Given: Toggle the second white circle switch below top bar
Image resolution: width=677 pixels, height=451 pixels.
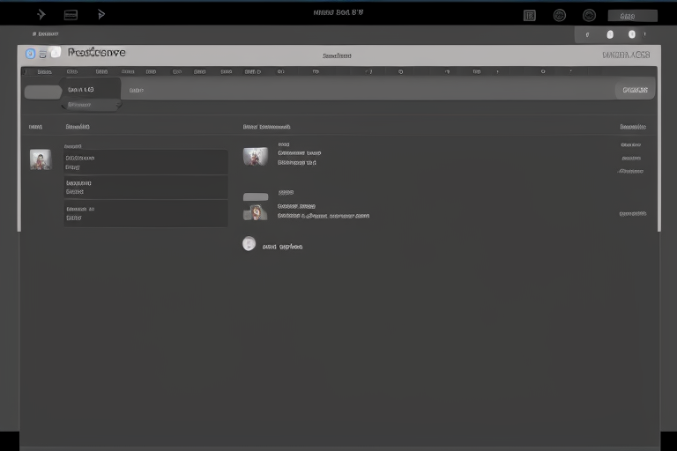Looking at the screenshot, I should 631,34.
